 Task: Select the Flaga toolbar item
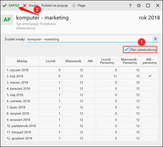click(x=79, y=6)
